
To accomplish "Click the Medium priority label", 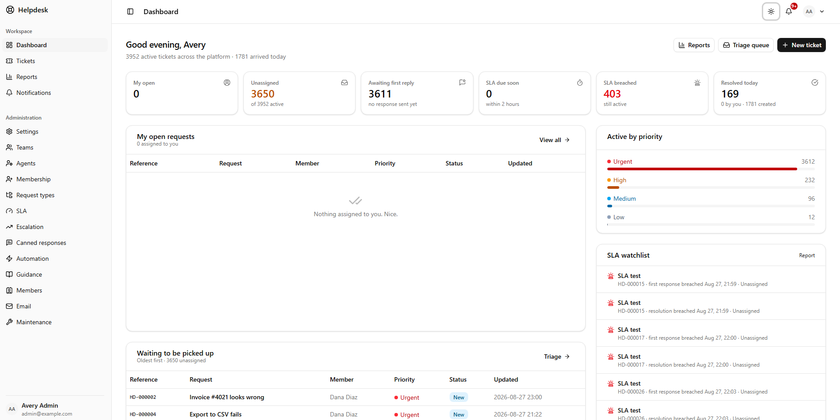I will pos(624,199).
